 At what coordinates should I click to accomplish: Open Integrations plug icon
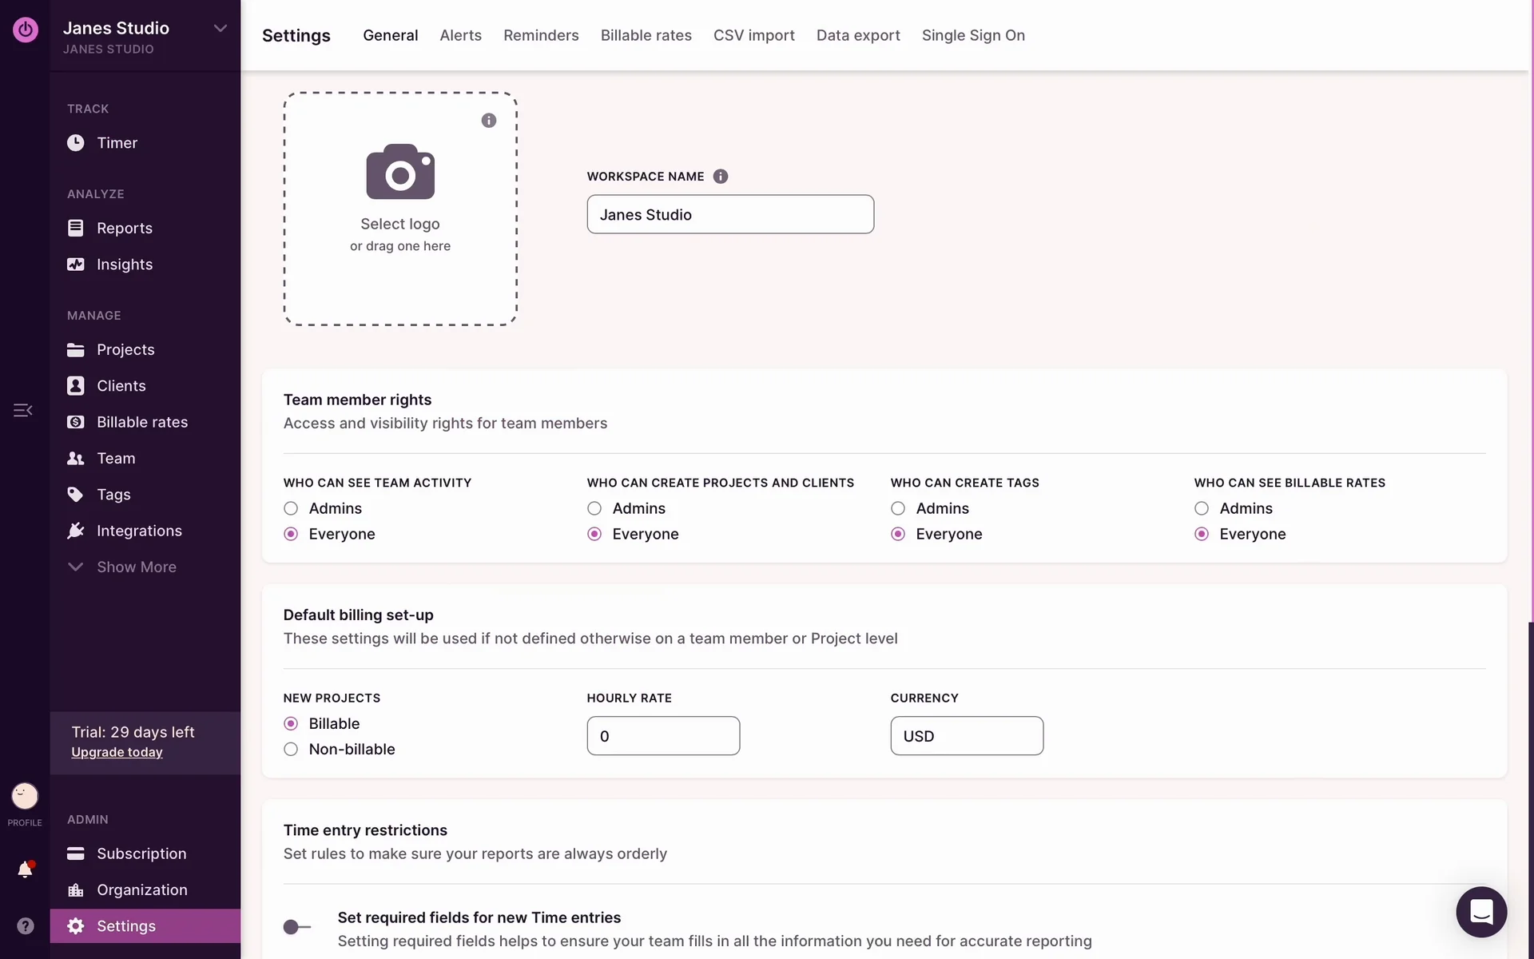[75, 531]
